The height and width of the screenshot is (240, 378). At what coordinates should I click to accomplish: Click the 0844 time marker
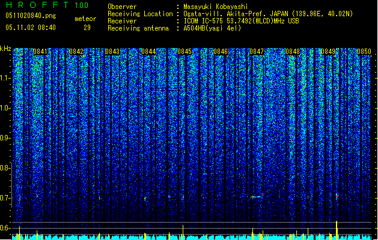[148, 52]
